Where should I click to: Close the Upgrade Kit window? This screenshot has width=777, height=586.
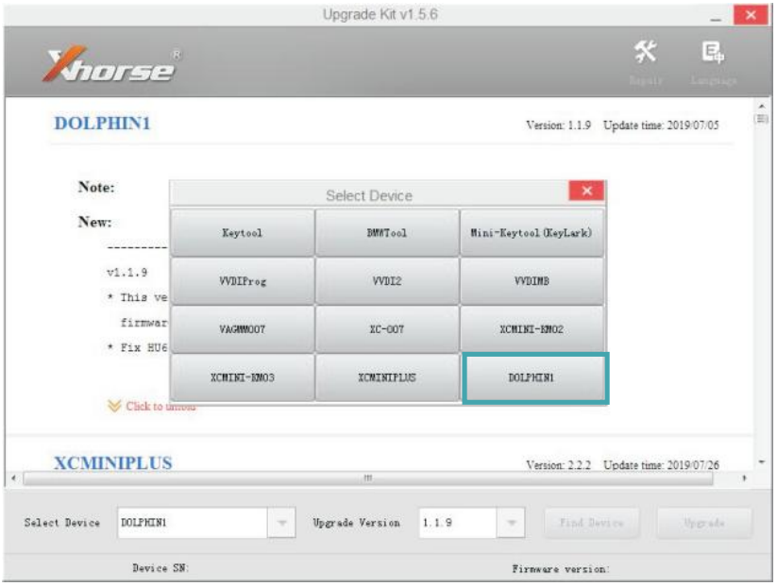pos(751,15)
